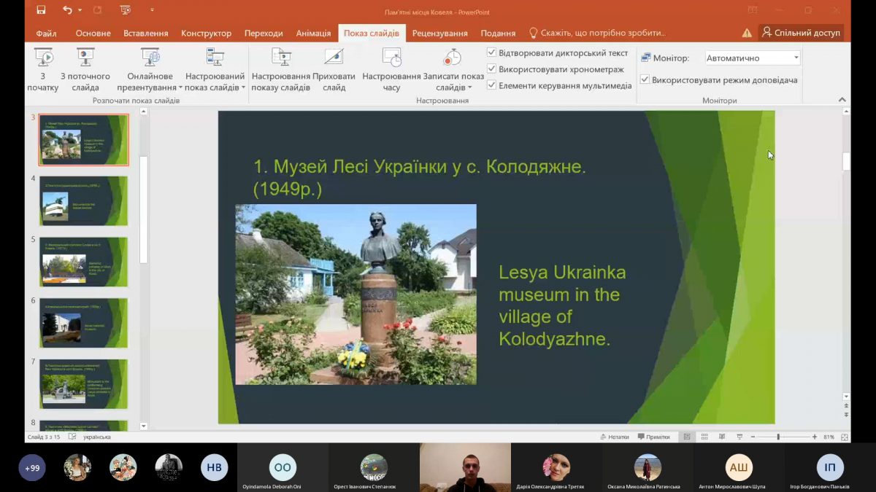The image size is (876, 492).
Task: Click the zoom slider in status bar
Action: 778,437
